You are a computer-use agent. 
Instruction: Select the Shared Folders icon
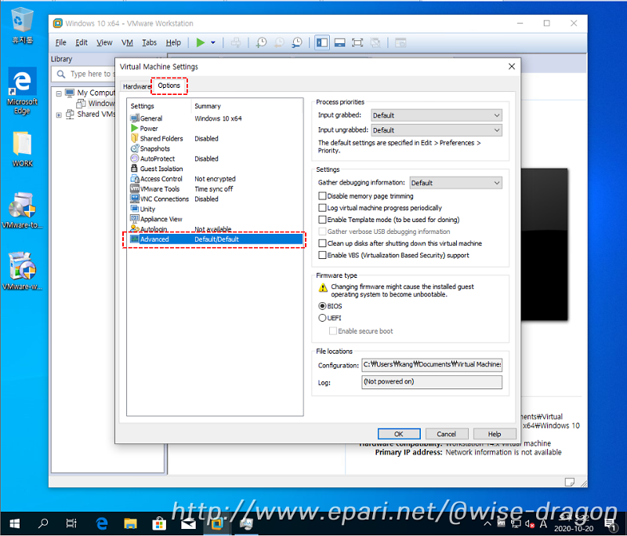pos(135,138)
